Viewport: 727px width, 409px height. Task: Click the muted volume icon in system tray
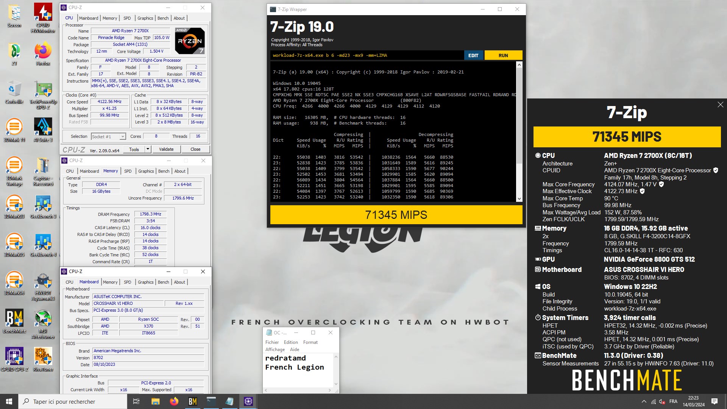[x=662, y=401]
